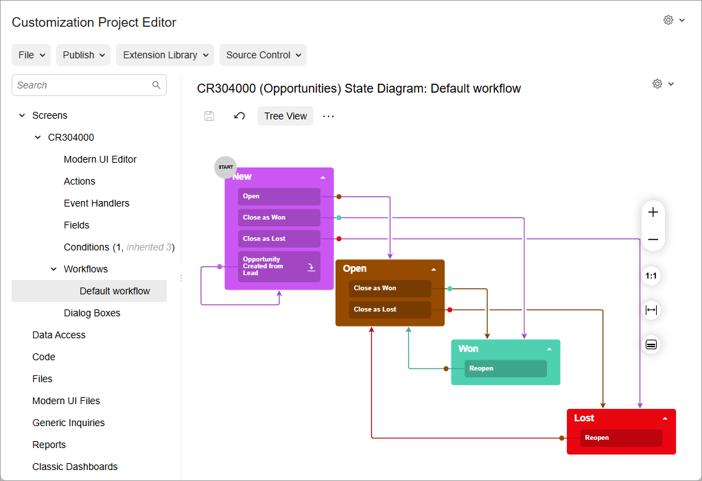
Task: Select Default workflow in the tree
Action: pyautogui.click(x=89, y=291)
